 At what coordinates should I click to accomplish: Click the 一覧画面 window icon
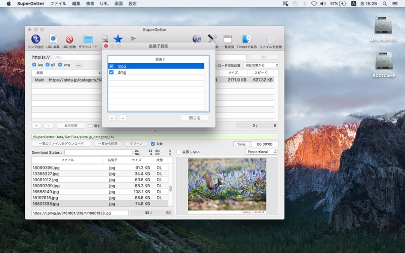coord(227,39)
